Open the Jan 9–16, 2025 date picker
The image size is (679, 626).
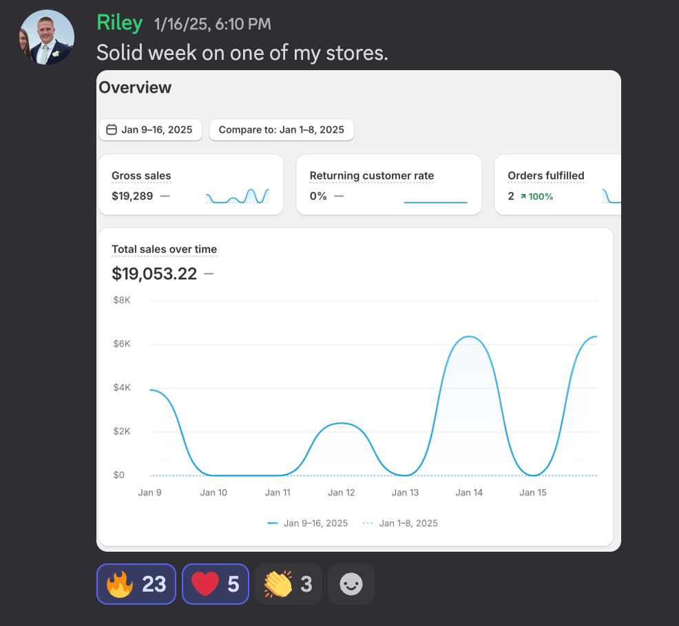pos(150,130)
